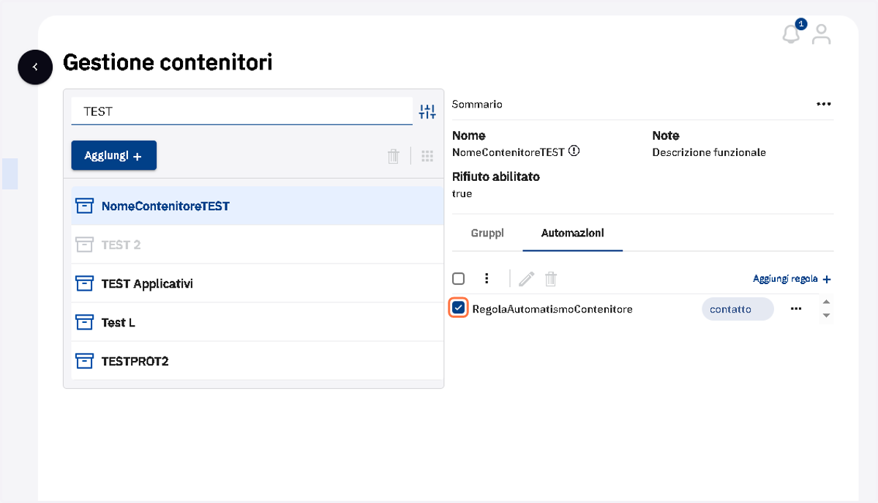Open vertical kebab menu in rules toolbar
Screen dimensions: 878x503
tap(487, 278)
